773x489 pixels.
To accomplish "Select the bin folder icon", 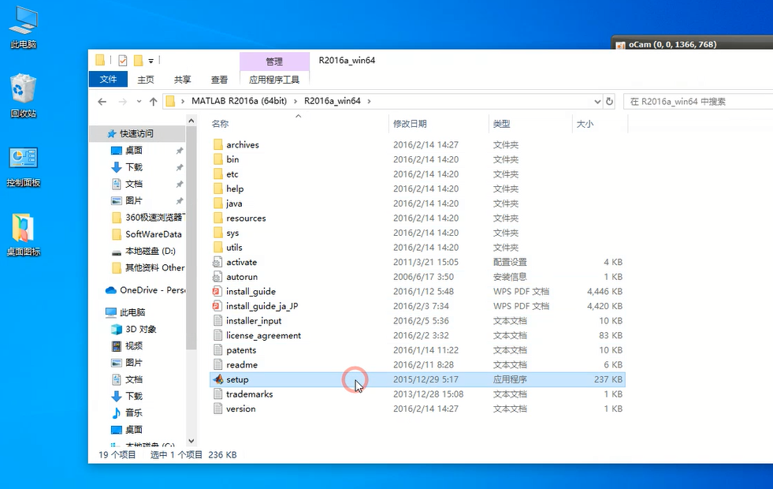I will pos(218,159).
